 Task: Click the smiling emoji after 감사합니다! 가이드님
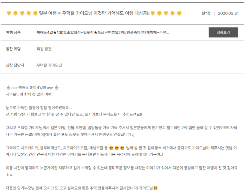156,188
